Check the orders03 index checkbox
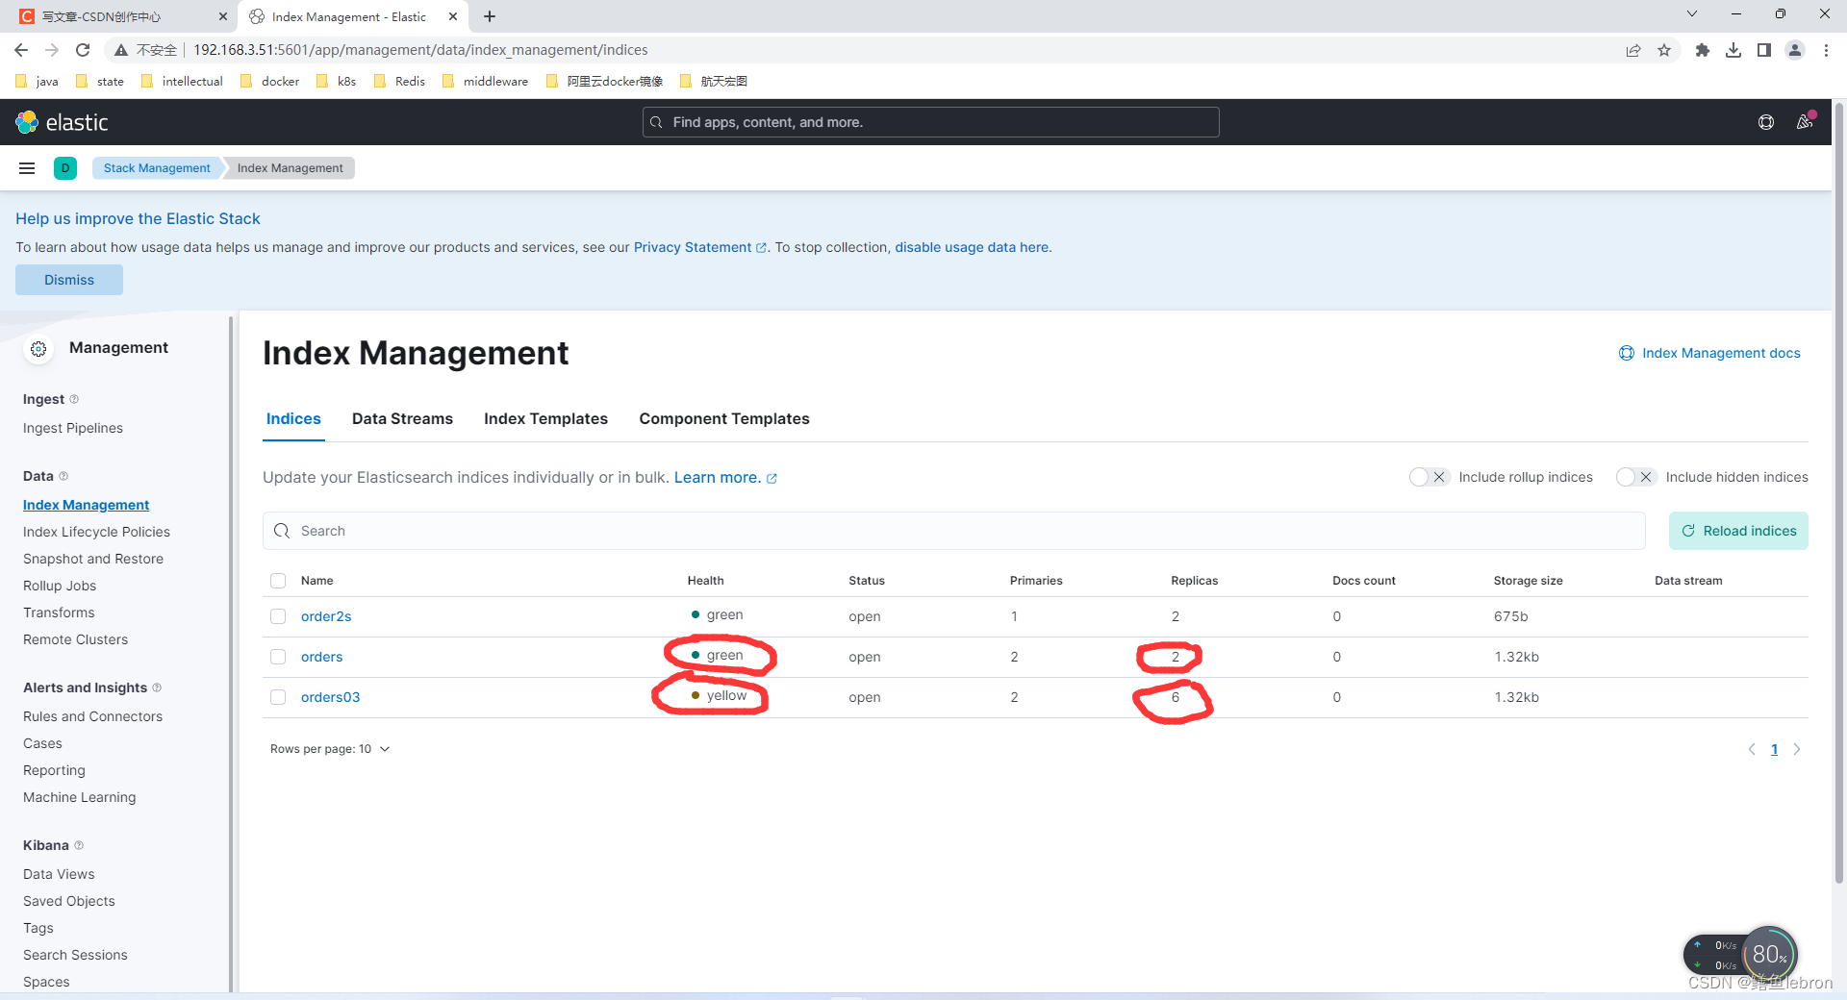The width and height of the screenshot is (1847, 1000). (x=278, y=697)
